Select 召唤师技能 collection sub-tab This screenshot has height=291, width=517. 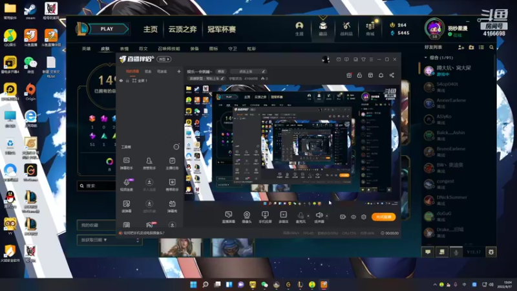coord(169,48)
